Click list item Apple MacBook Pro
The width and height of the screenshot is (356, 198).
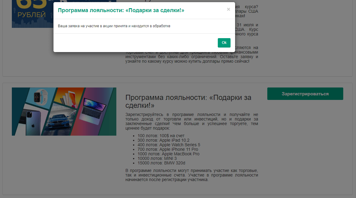click(168, 154)
